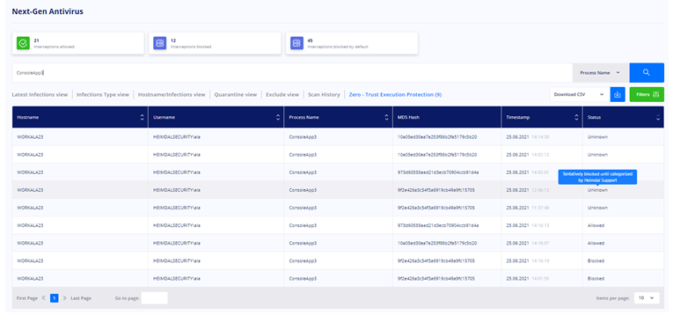The height and width of the screenshot is (322, 680).
Task: Click Blocked status in the 14:16:19 row
Action: point(596,260)
